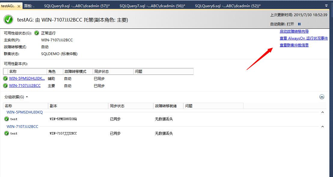
Task: Click the status icon on the WIN-5PMSDHUI0K replica row
Action: pyautogui.click(x=5, y=78)
